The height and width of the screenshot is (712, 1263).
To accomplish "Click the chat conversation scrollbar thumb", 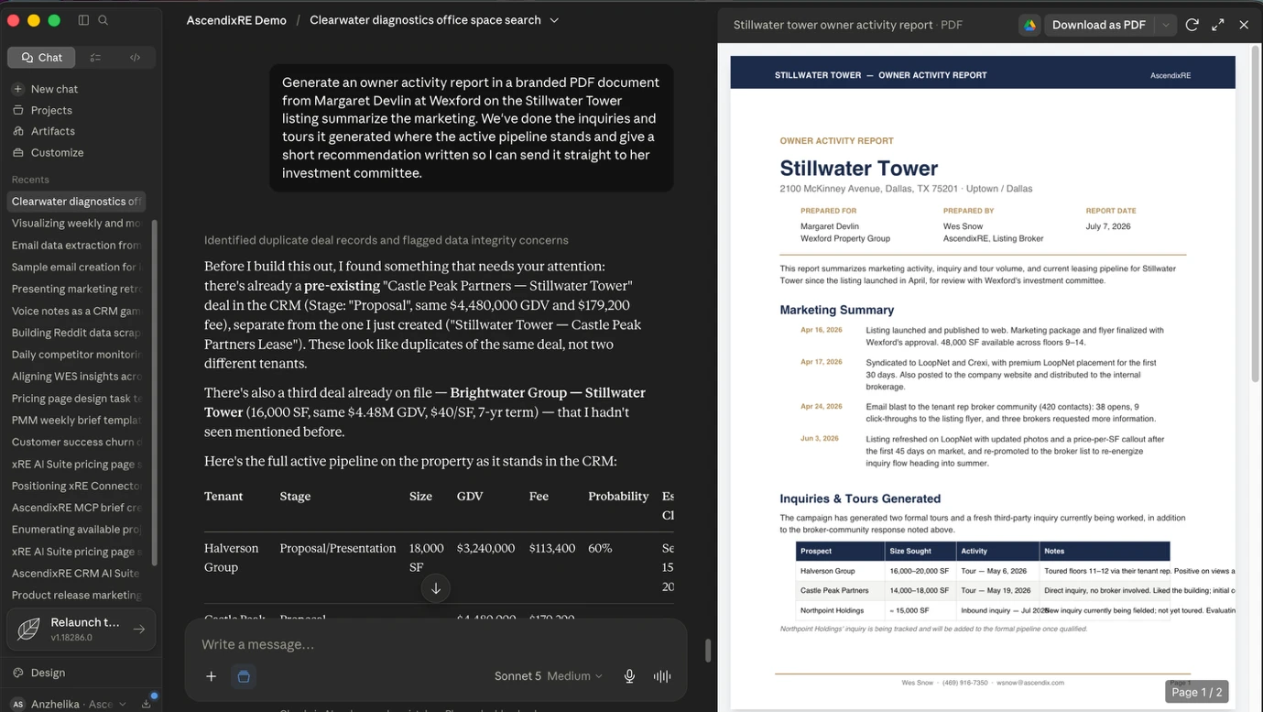I will [x=707, y=651].
